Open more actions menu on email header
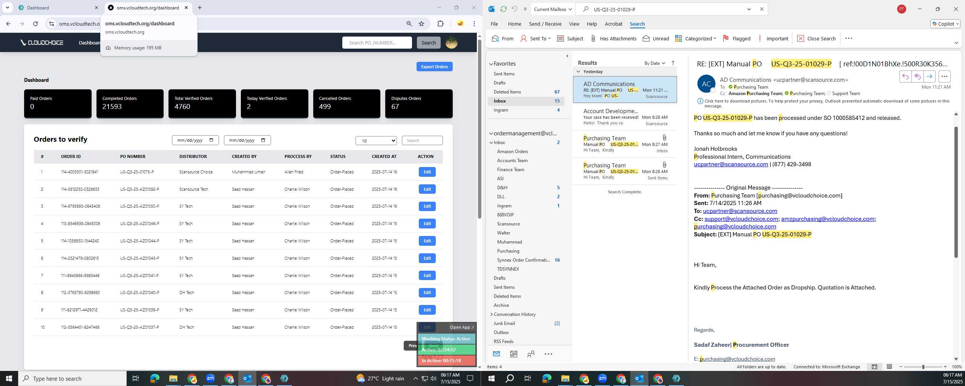Image resolution: width=965 pixels, height=386 pixels. pos(944,77)
